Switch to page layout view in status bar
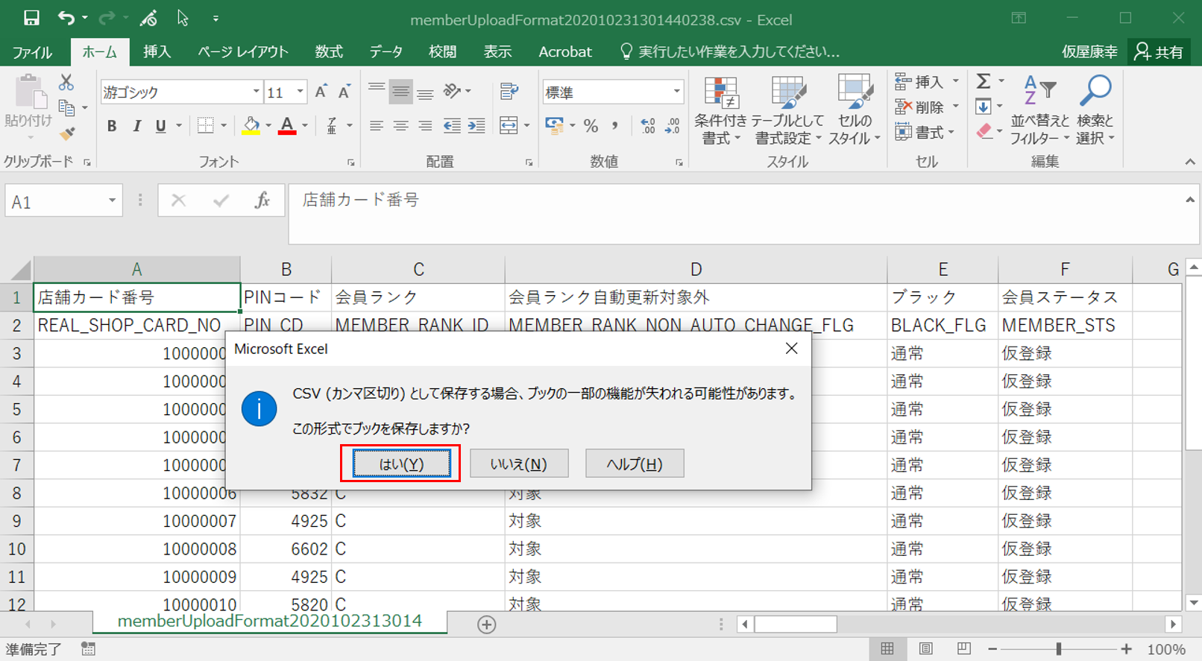1202x661 pixels. click(925, 649)
